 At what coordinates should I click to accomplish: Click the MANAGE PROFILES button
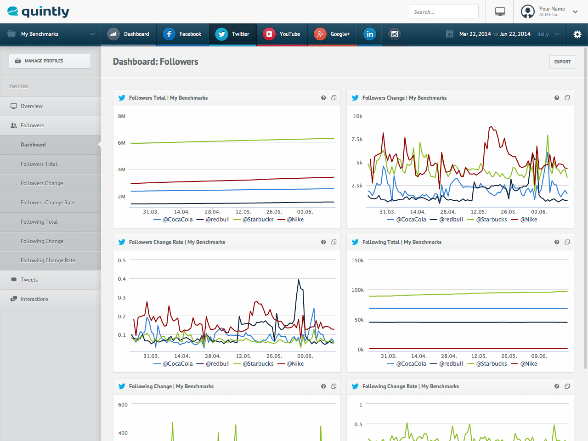click(50, 61)
